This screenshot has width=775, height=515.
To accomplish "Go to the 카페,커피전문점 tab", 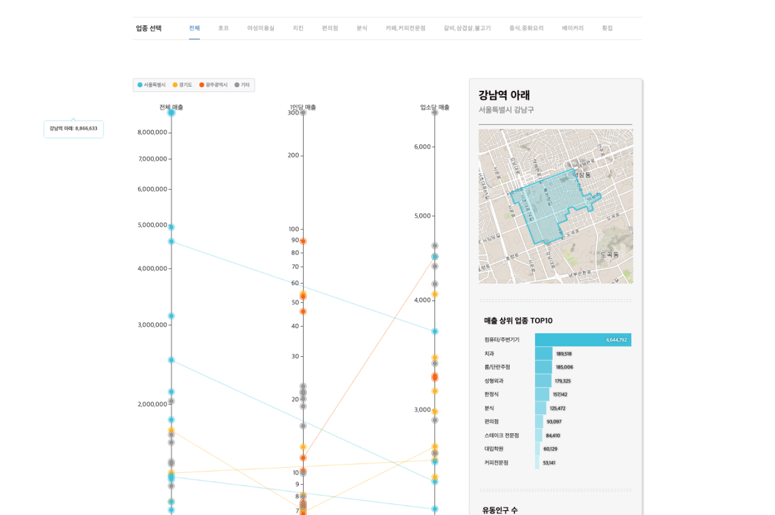I will 405,29.
